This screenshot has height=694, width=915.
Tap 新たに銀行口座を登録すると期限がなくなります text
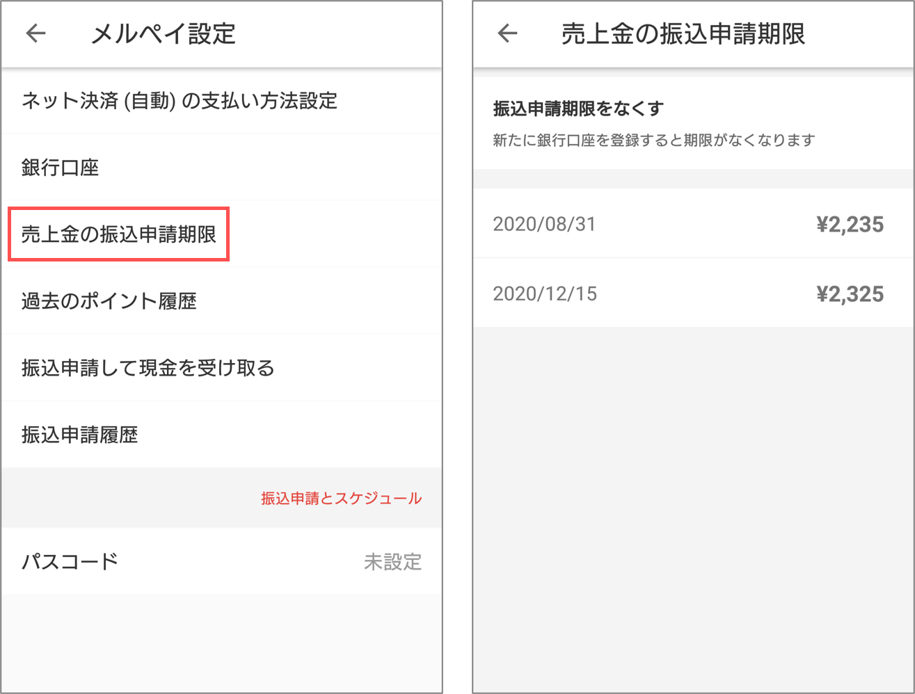pos(653,140)
